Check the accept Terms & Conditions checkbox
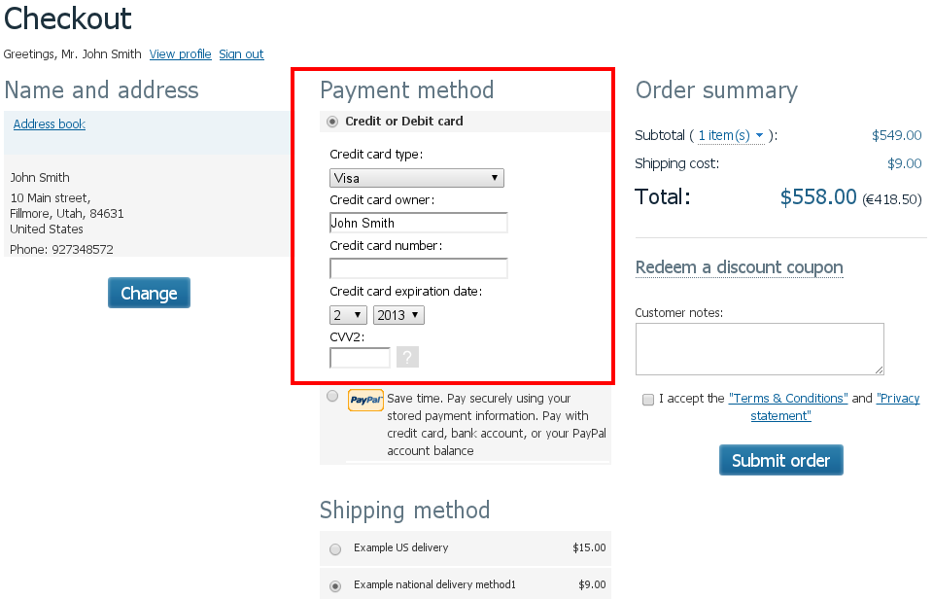The width and height of the screenshot is (933, 599). 648,400
